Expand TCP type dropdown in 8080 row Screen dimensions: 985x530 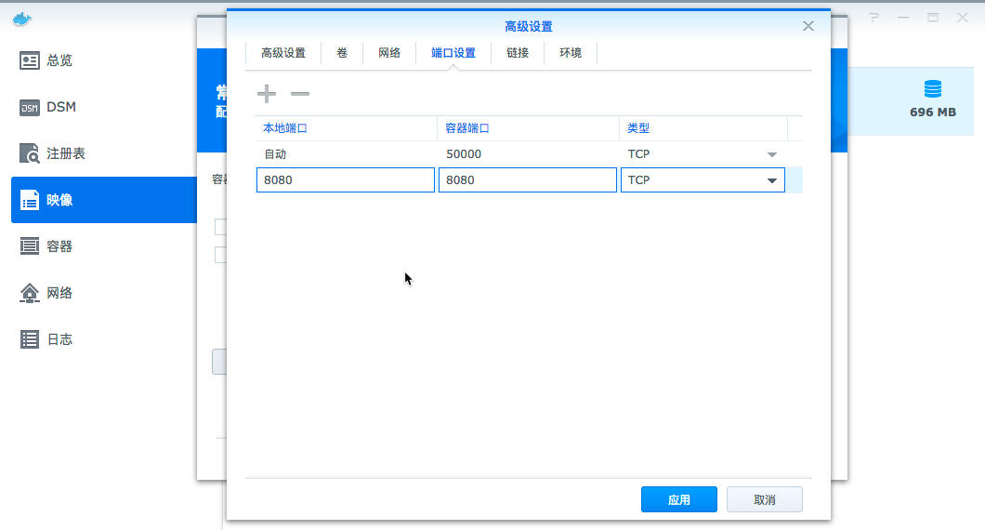pos(771,180)
